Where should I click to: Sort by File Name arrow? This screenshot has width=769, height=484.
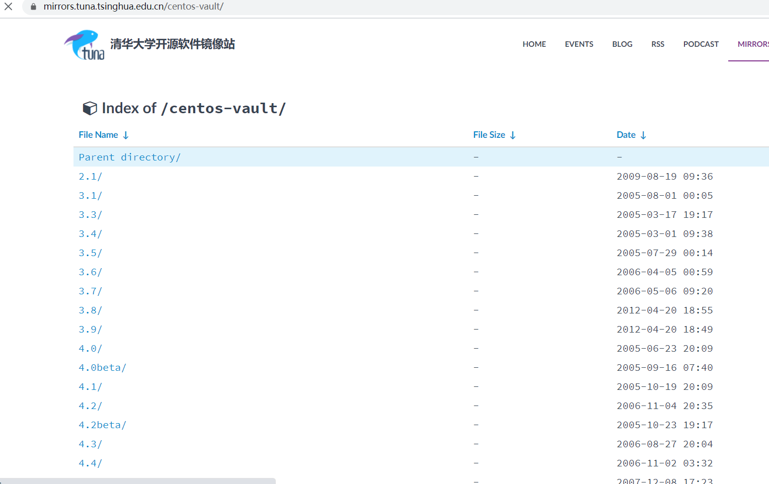(x=126, y=135)
